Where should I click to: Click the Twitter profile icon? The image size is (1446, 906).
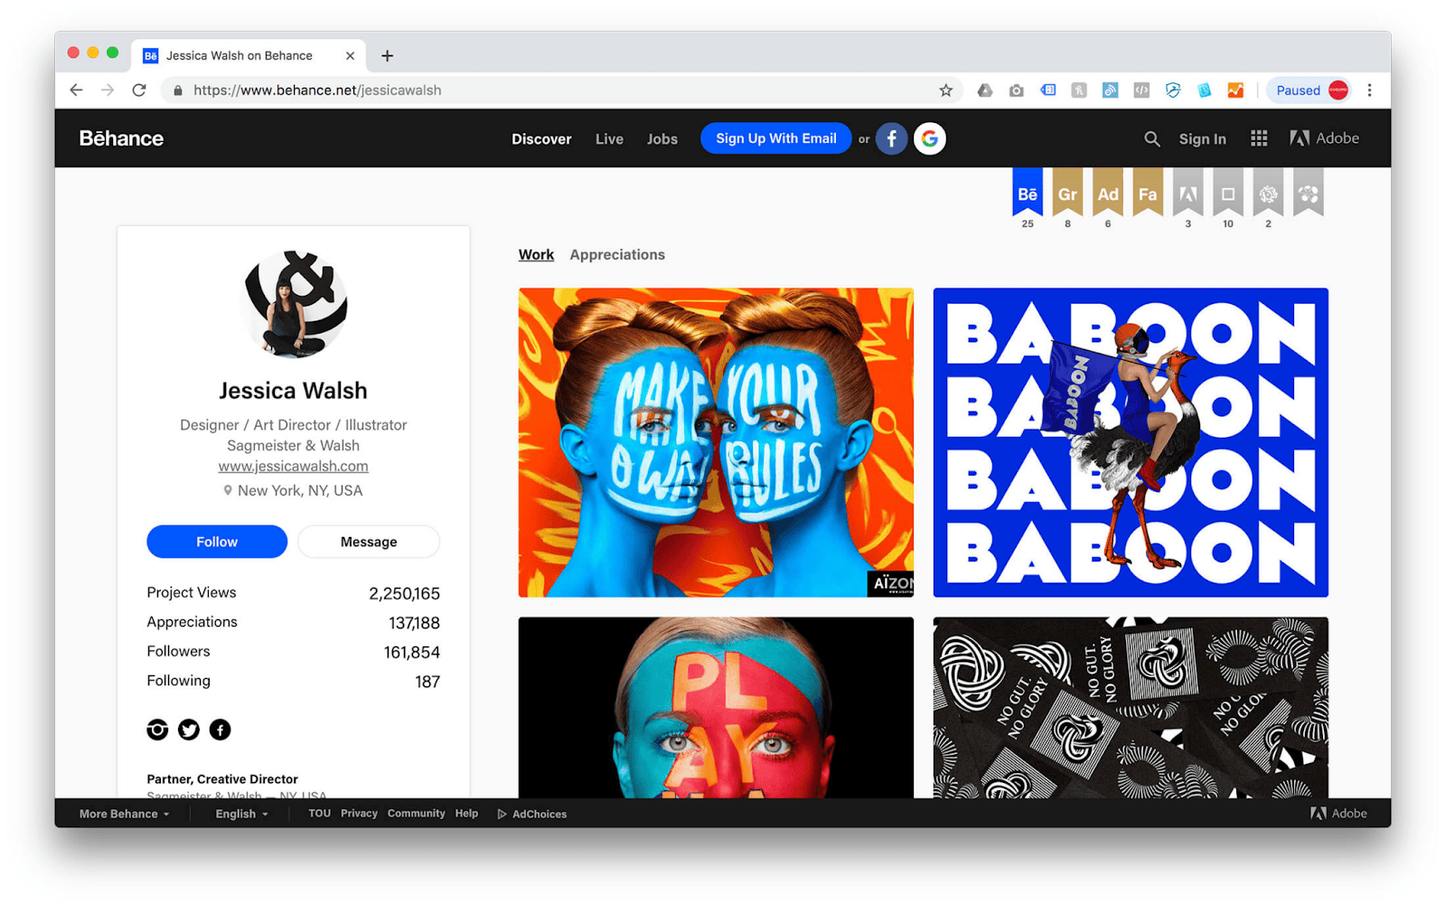pos(189,730)
